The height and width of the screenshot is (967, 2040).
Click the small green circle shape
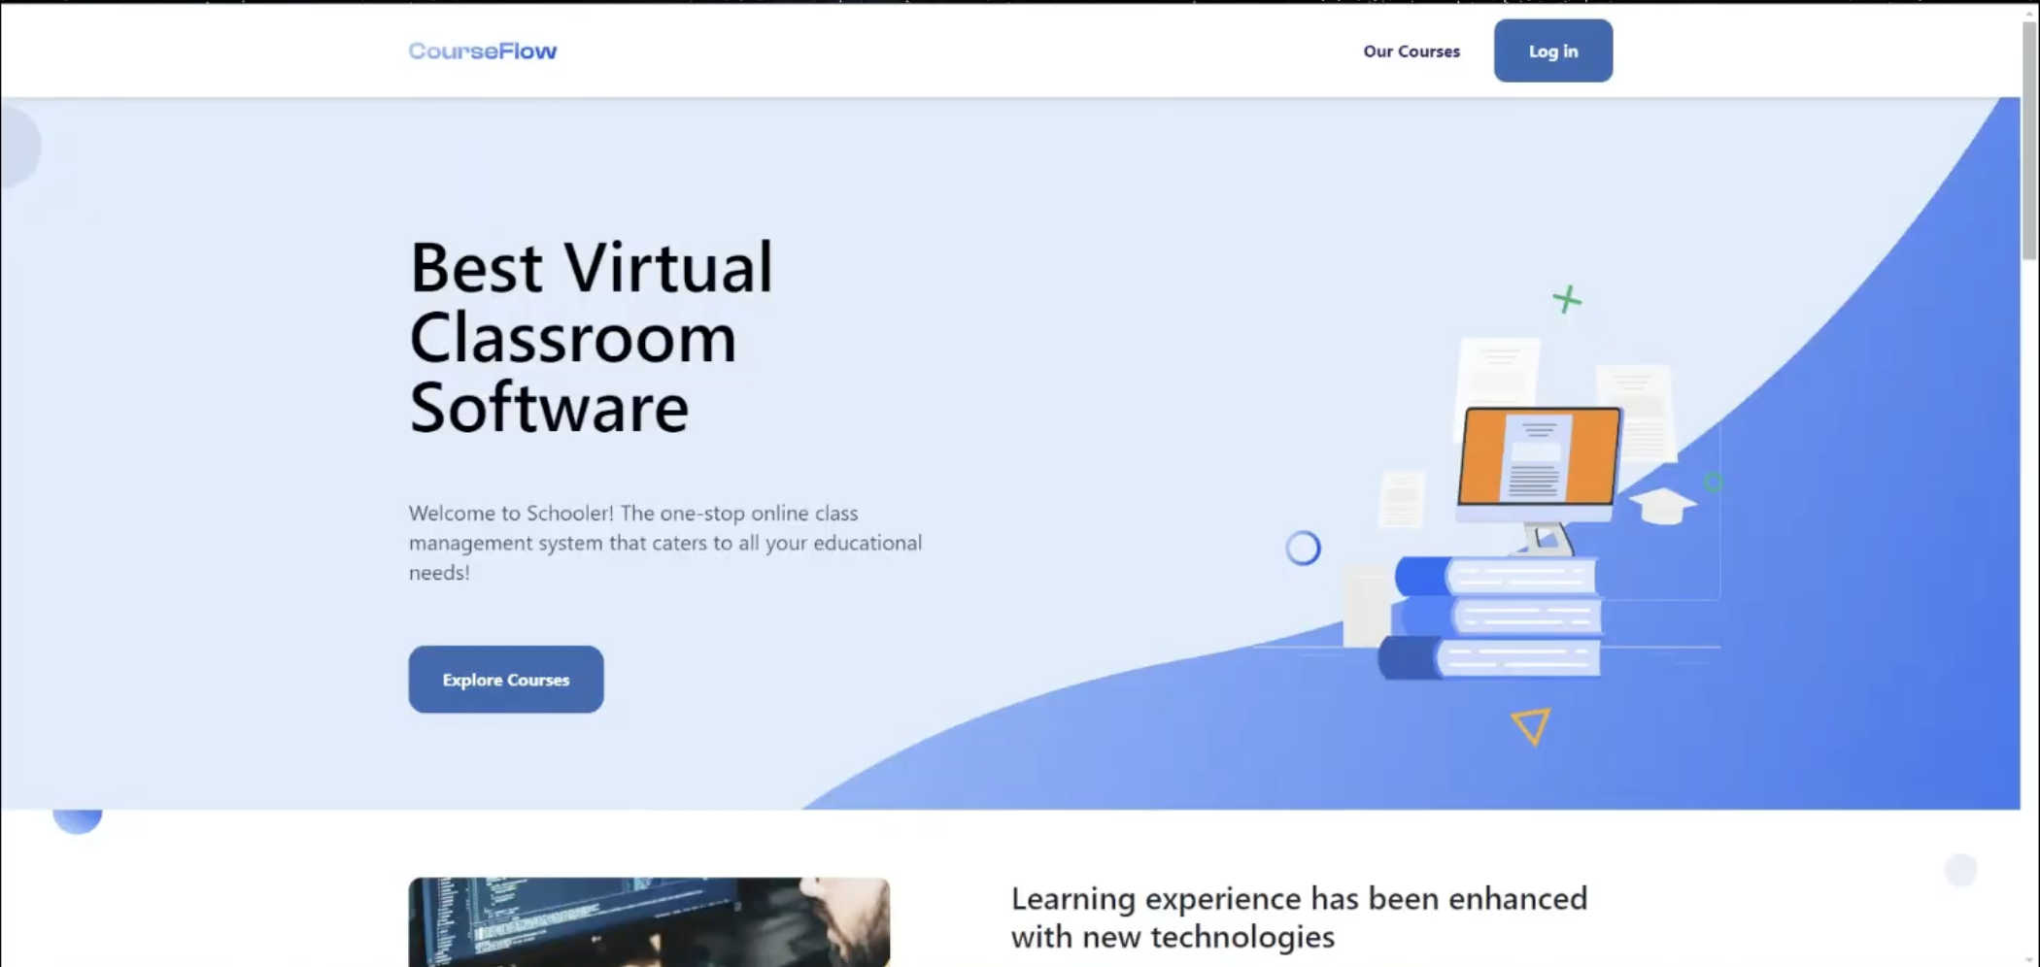(1713, 481)
